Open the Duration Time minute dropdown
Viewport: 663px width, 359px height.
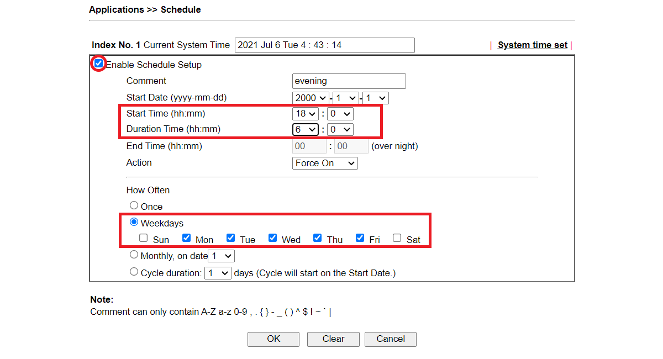pyautogui.click(x=340, y=129)
